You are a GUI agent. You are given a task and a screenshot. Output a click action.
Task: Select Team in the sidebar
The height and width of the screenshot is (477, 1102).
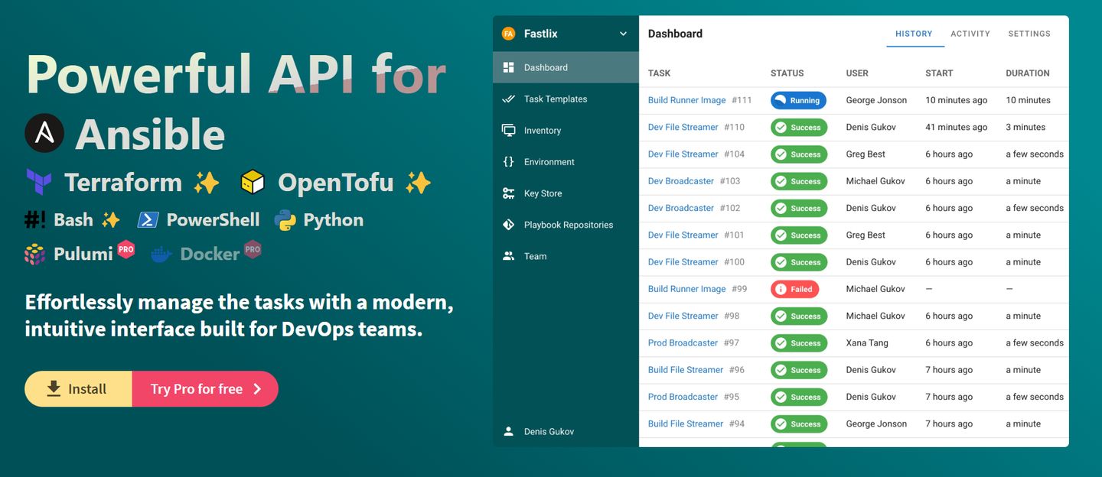[566, 256]
